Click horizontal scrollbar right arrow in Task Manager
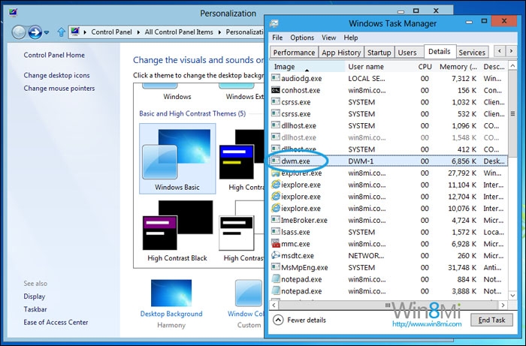The image size is (526, 346). (x=503, y=305)
